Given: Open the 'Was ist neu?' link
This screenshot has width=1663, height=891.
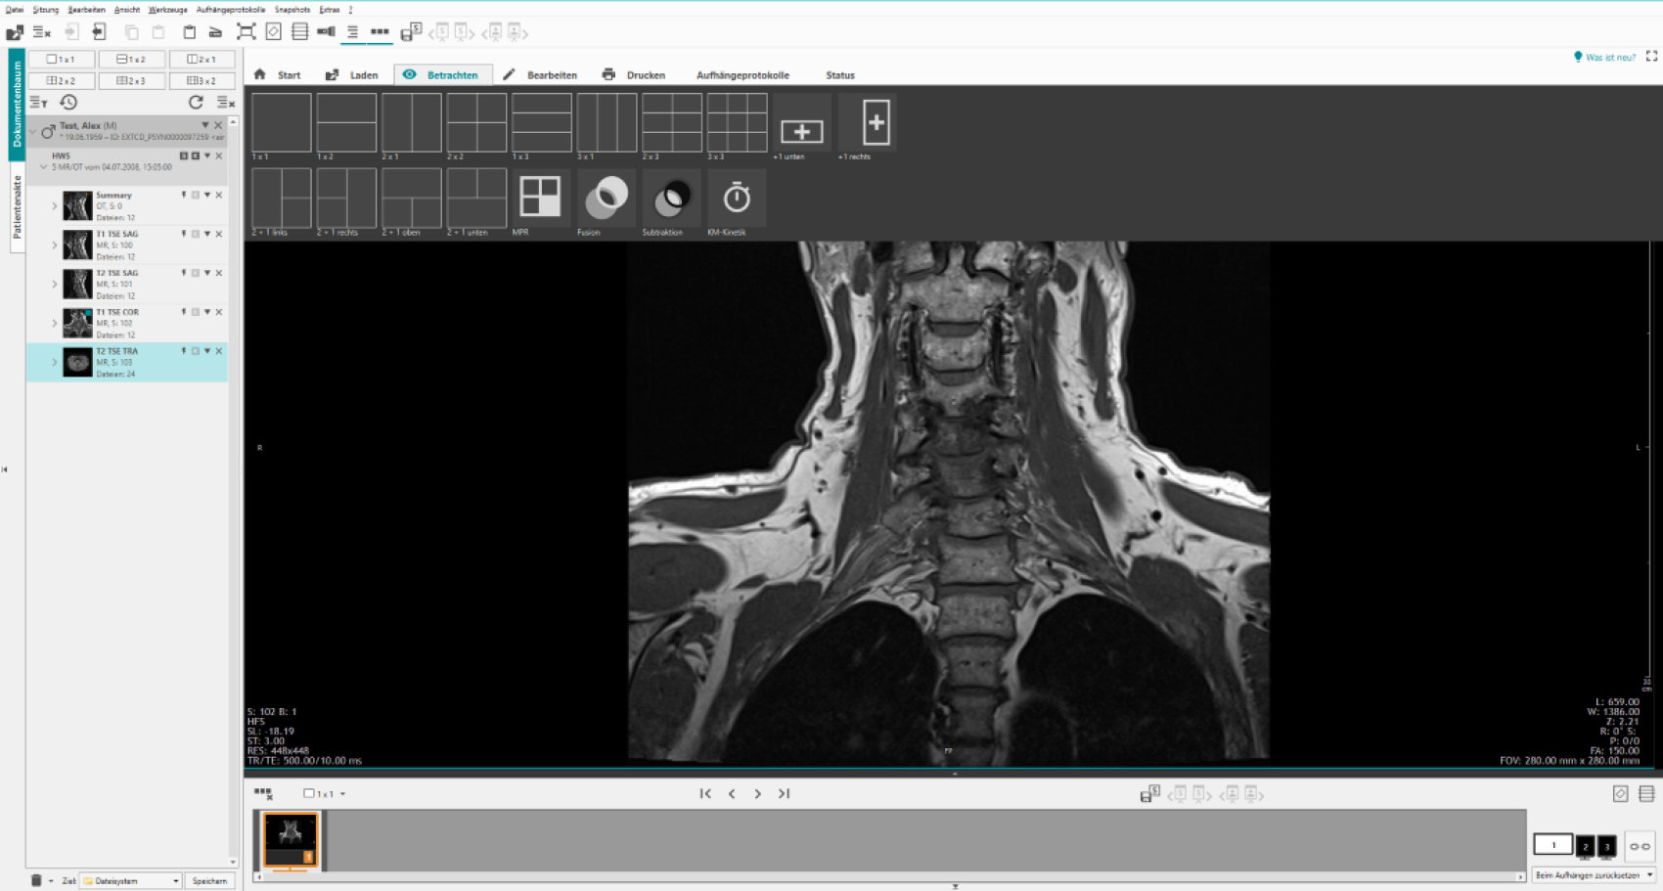Looking at the screenshot, I should (1604, 57).
